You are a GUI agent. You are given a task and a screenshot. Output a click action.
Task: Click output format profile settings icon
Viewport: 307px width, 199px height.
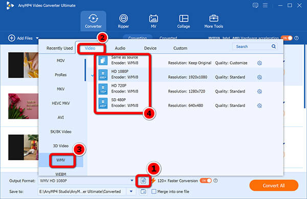pos(143,181)
